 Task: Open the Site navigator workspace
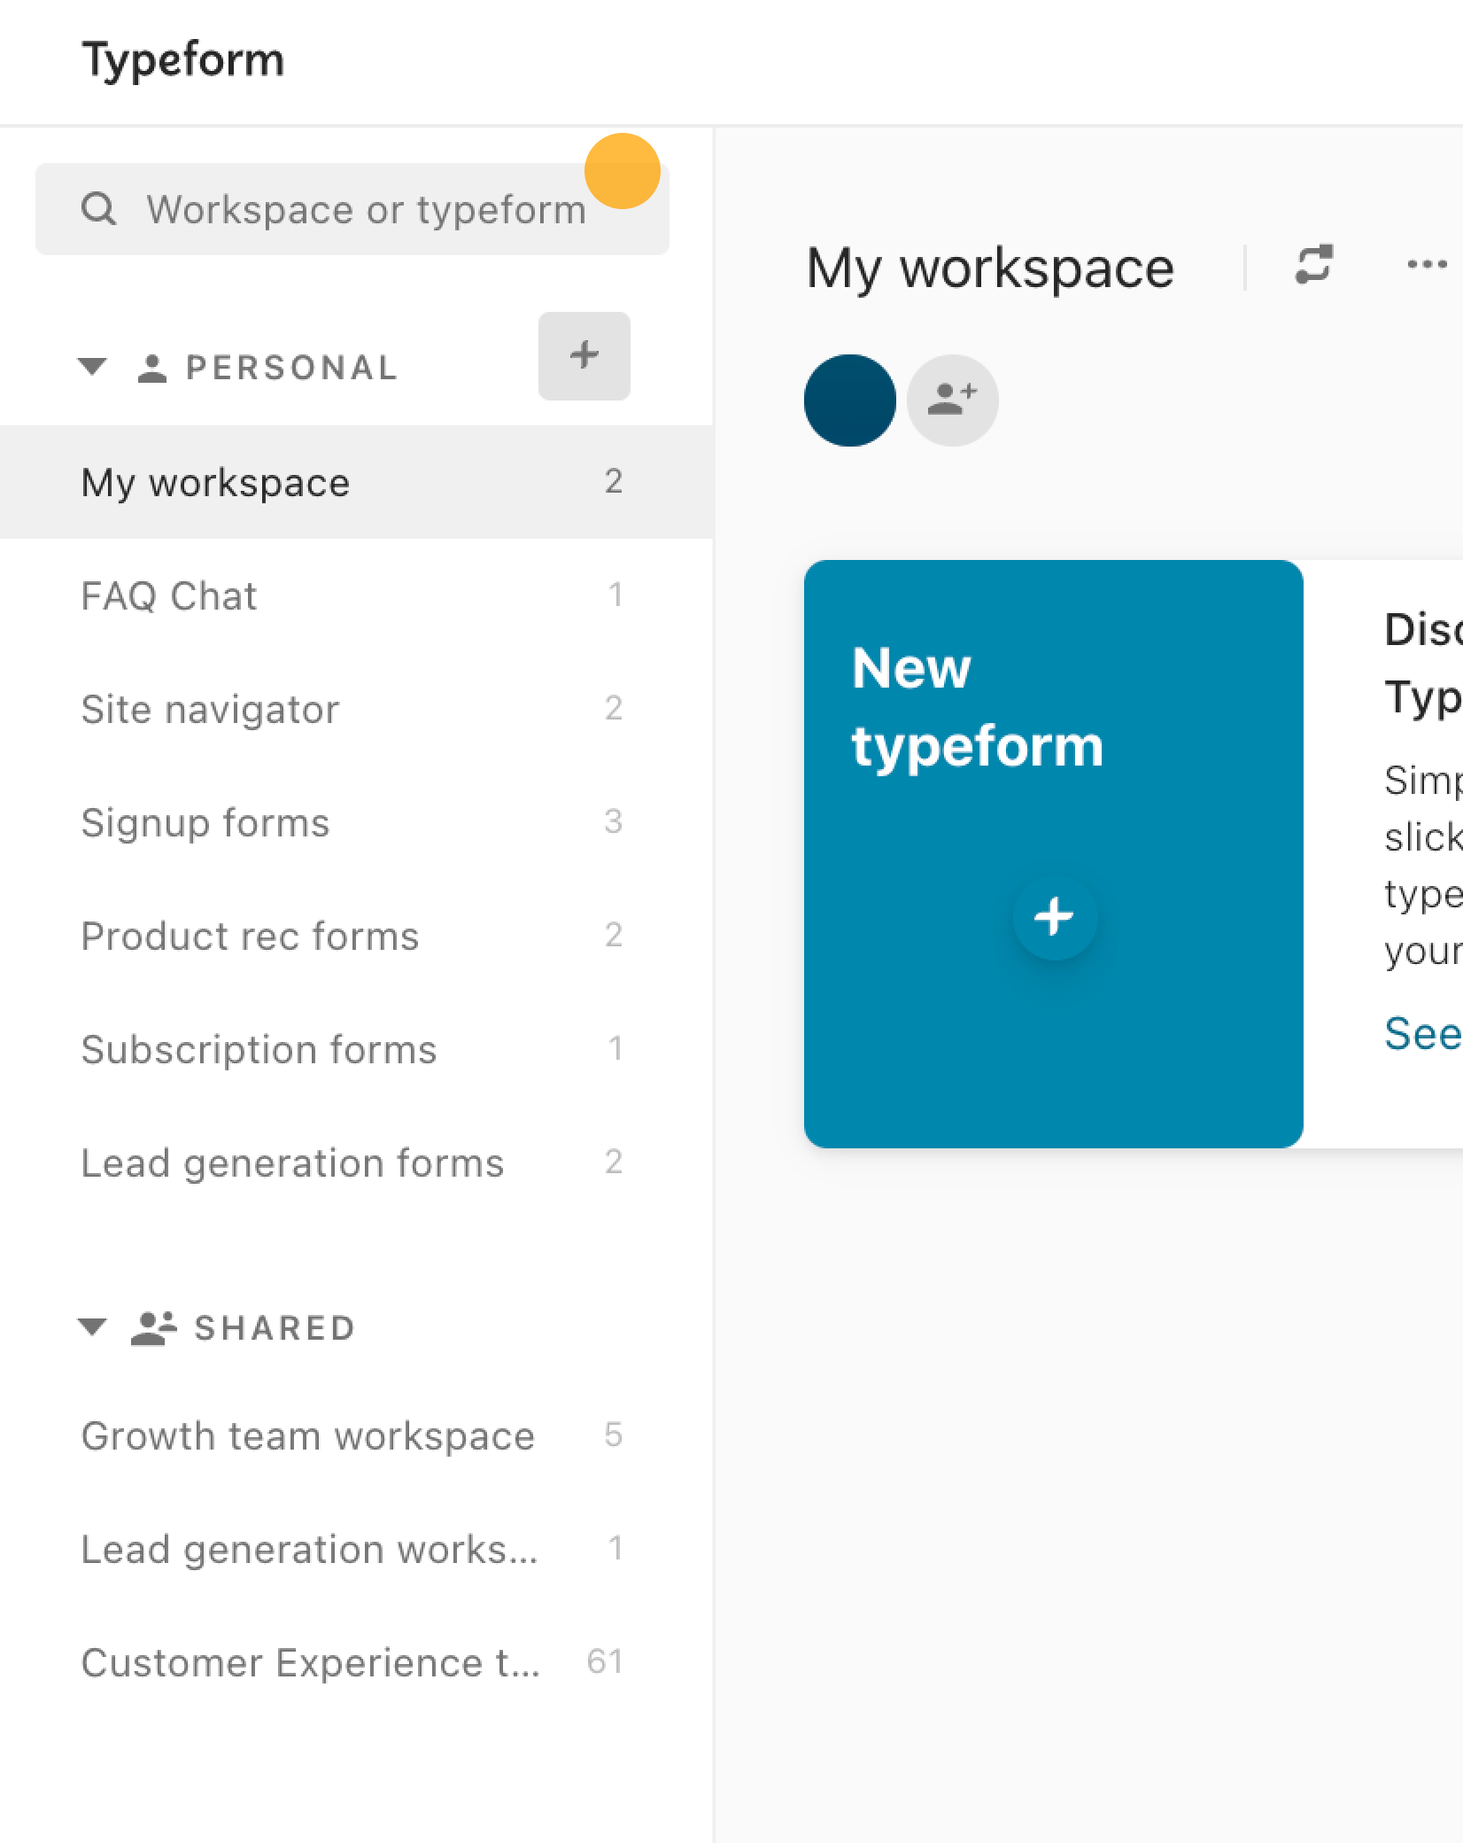pyautogui.click(x=356, y=709)
